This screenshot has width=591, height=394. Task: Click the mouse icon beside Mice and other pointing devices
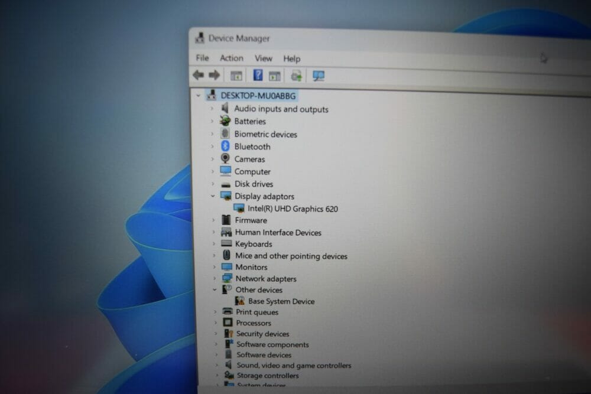click(226, 255)
